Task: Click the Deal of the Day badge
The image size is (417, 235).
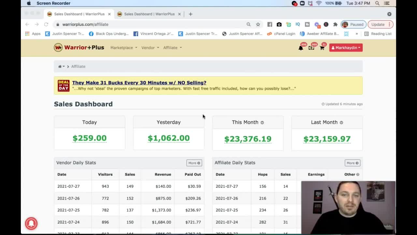Action: click(x=64, y=86)
